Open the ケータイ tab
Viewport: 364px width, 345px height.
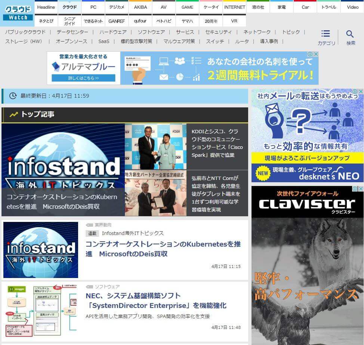[211, 7]
